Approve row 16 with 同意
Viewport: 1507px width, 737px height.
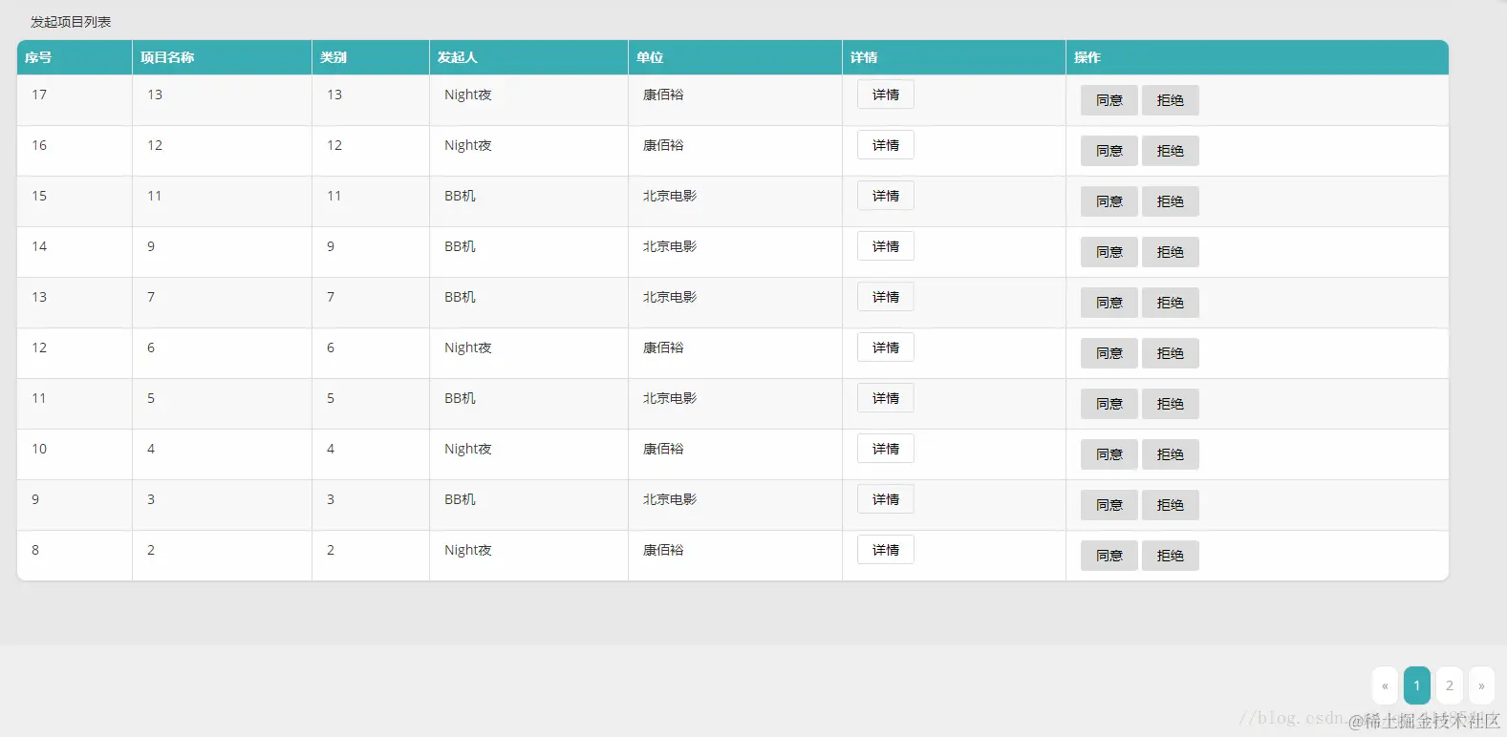coord(1109,151)
